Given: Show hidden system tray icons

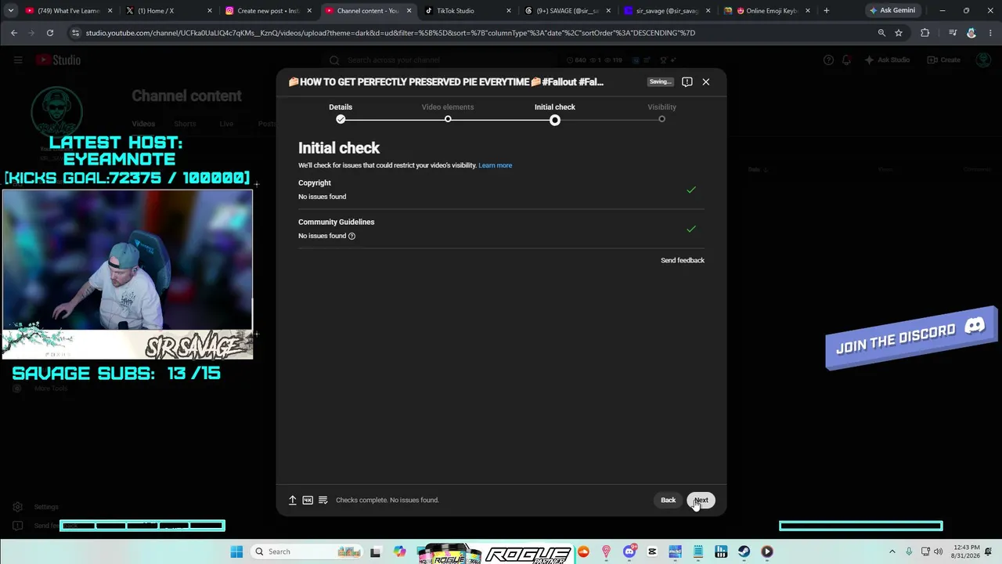Looking at the screenshot, I should pyautogui.click(x=894, y=551).
